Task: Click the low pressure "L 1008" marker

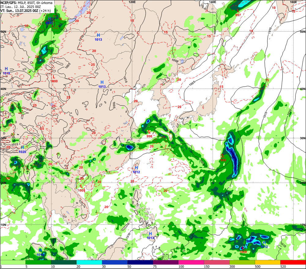Action: [x=243, y=250]
